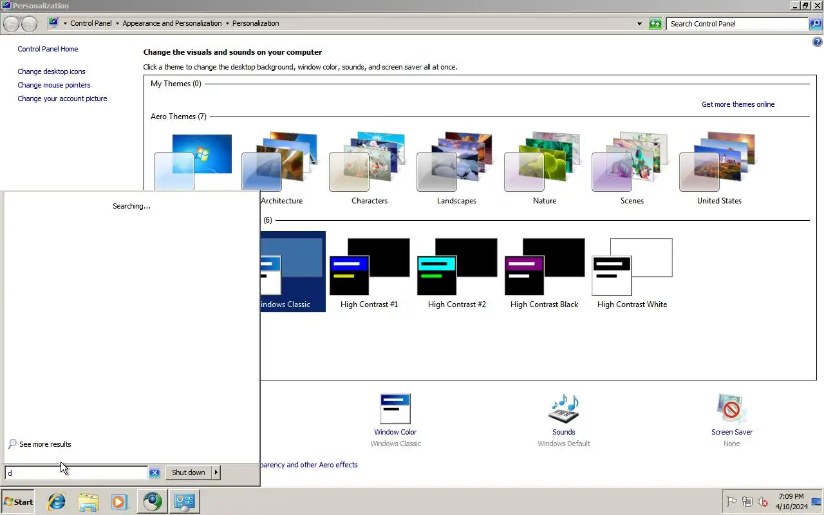This screenshot has height=515, width=824.
Task: Open Control Panel Home link
Action: coord(48,49)
